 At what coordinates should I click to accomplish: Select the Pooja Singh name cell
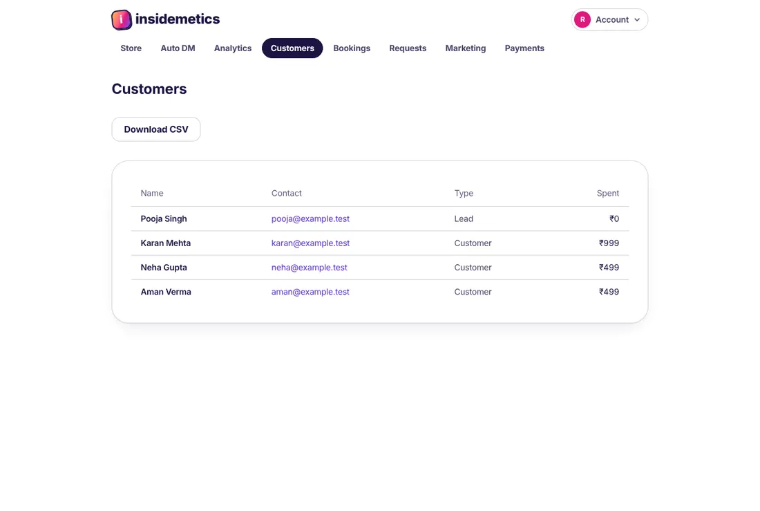(x=164, y=219)
